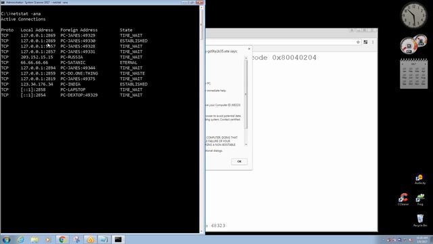Viewport: 433px width, 244px height.
Task: Click the command prompt taskbar icon
Action: click(x=118, y=239)
